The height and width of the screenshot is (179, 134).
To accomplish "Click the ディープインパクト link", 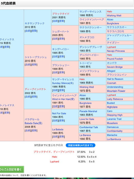I will point(35,89).
